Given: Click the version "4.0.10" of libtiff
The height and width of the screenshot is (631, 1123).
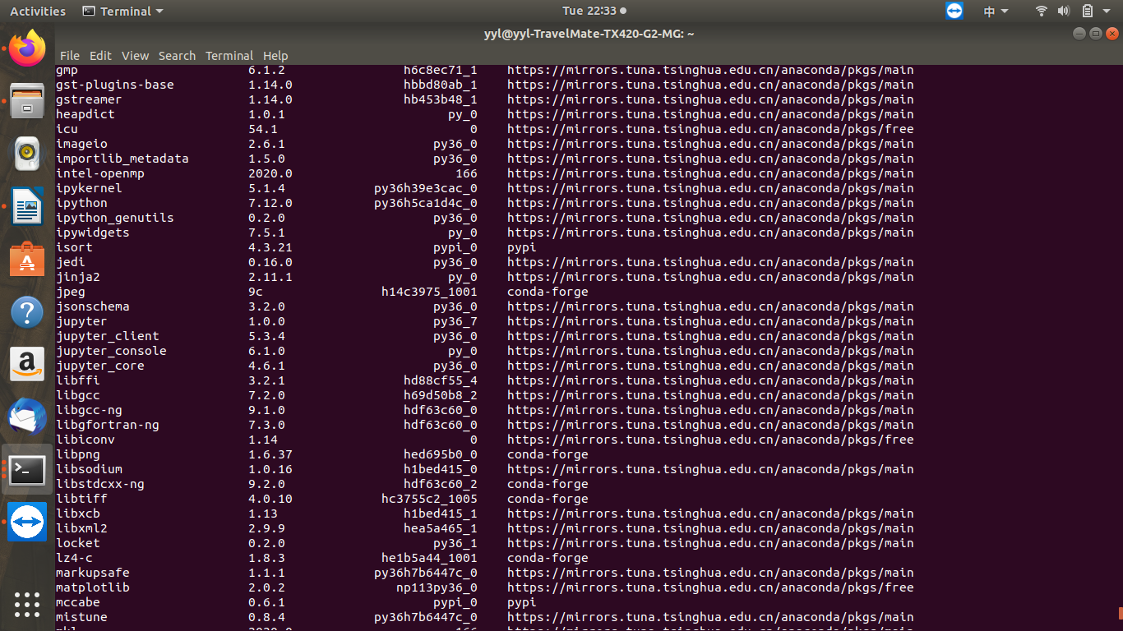Looking at the screenshot, I should coord(270,499).
